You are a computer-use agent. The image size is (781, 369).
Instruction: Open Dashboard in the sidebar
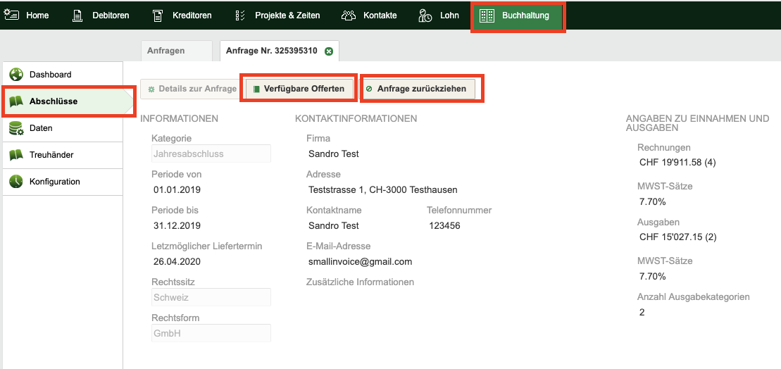tap(63, 75)
